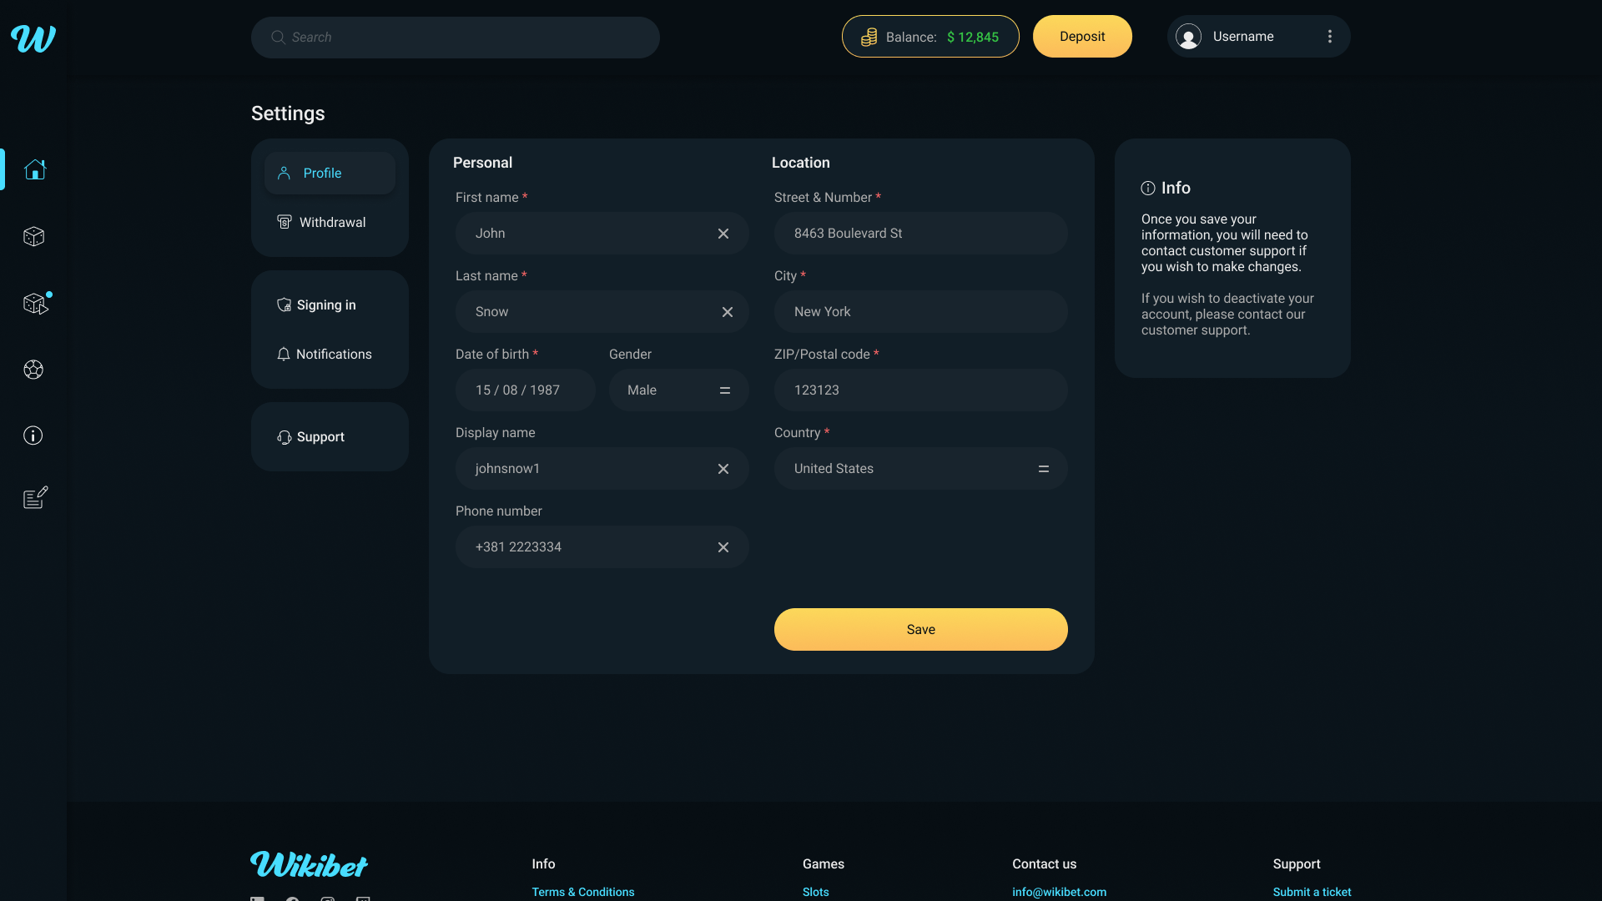Click the footer Support heading
This screenshot has height=901, width=1602.
1297,864
